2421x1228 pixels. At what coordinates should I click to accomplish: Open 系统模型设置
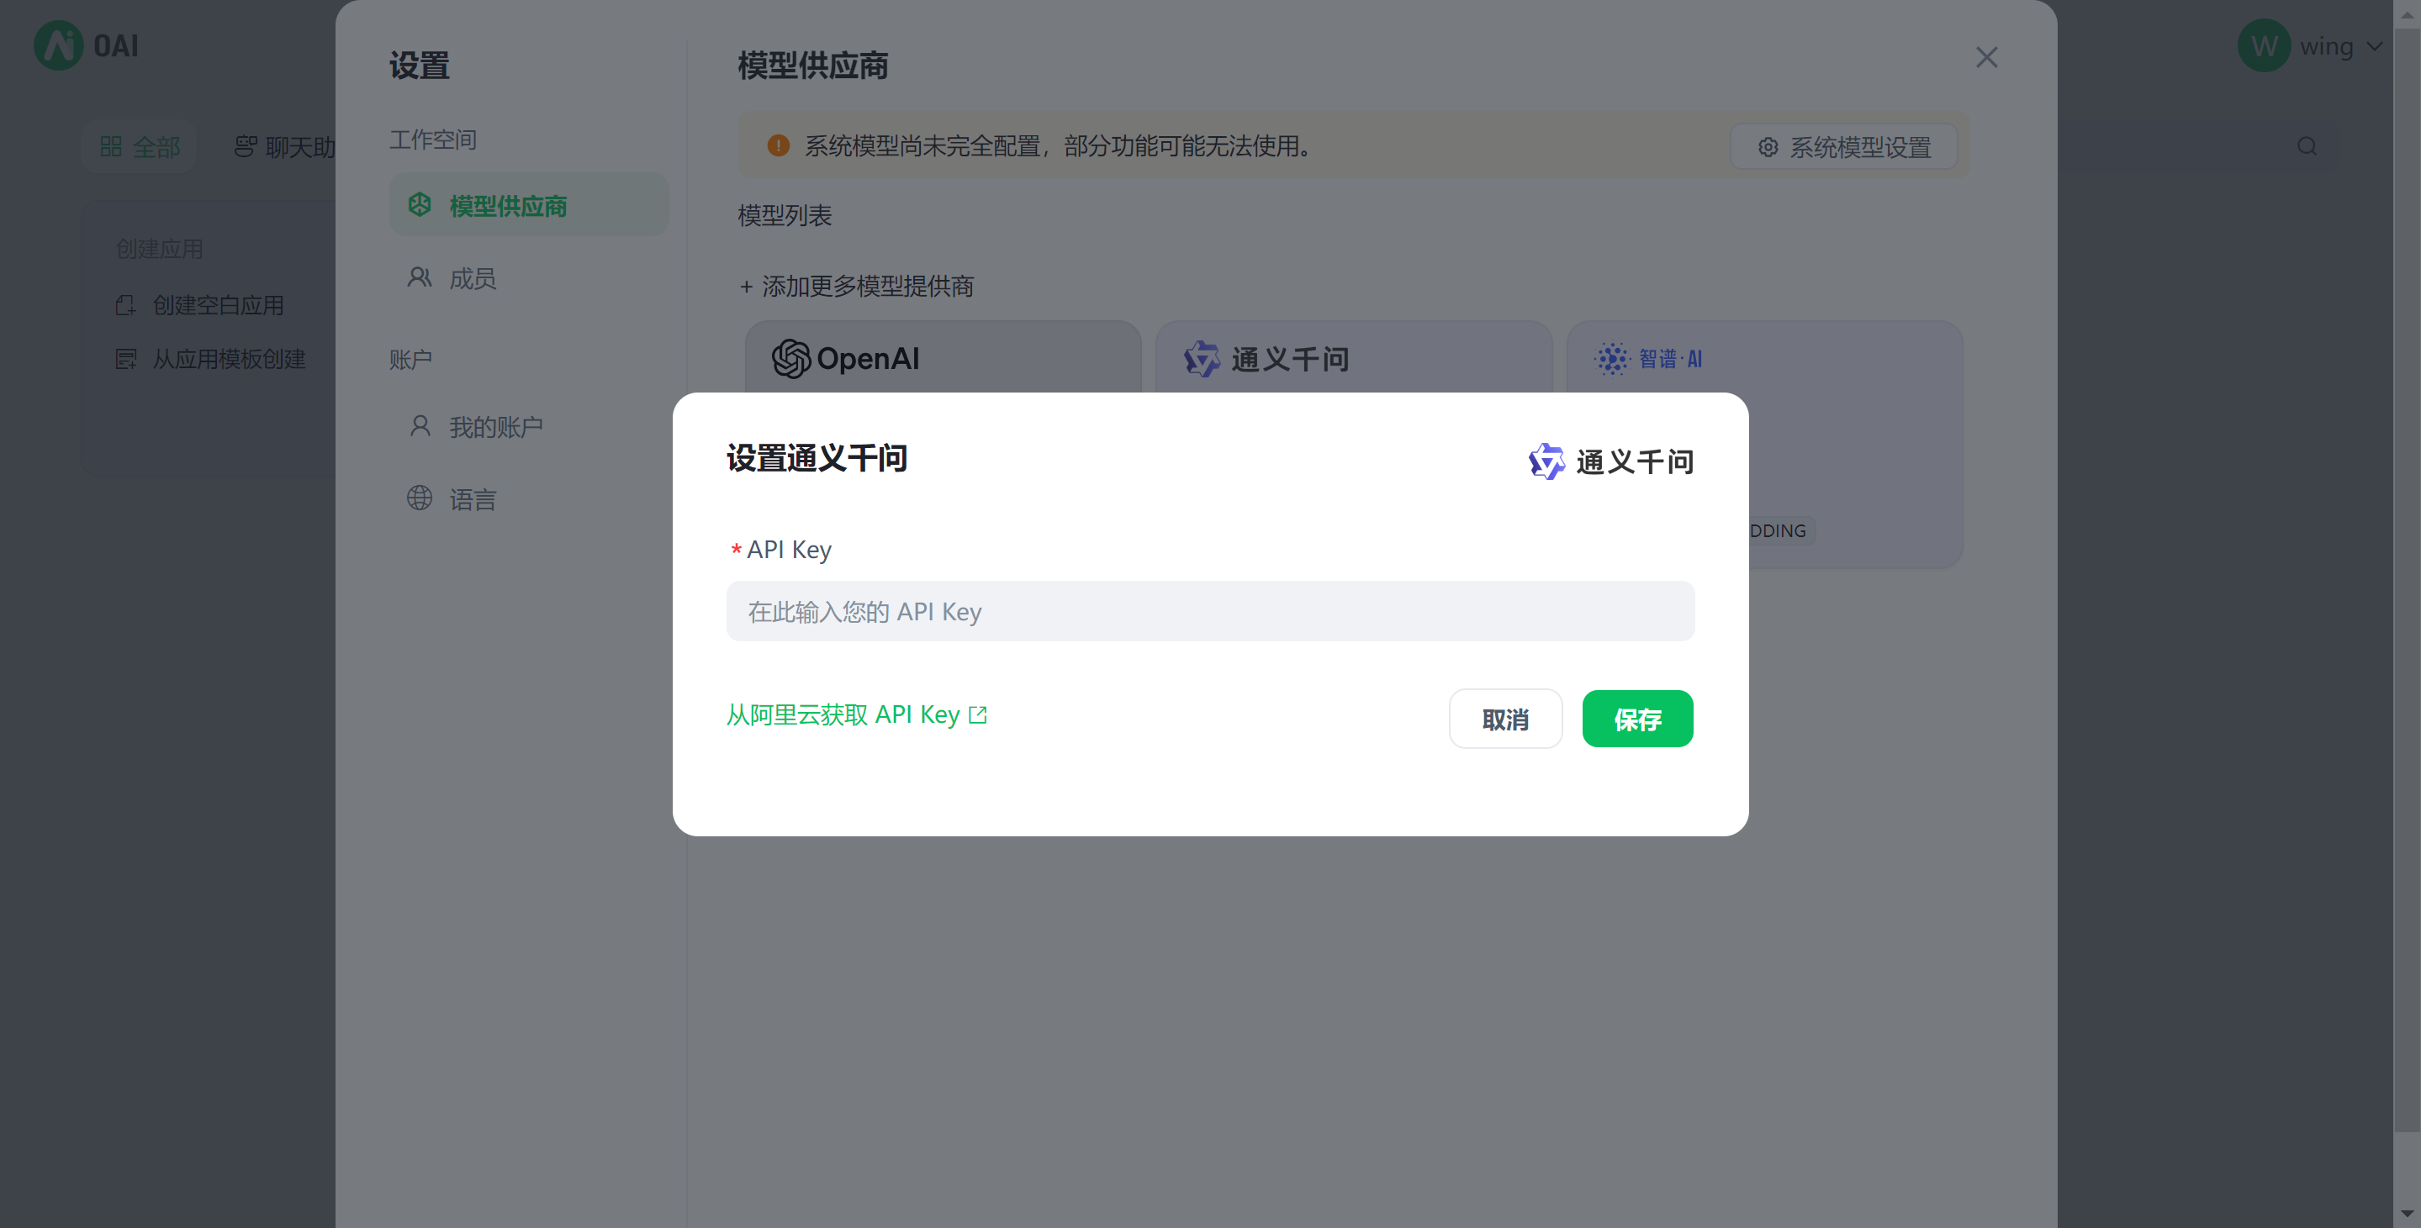point(1843,146)
